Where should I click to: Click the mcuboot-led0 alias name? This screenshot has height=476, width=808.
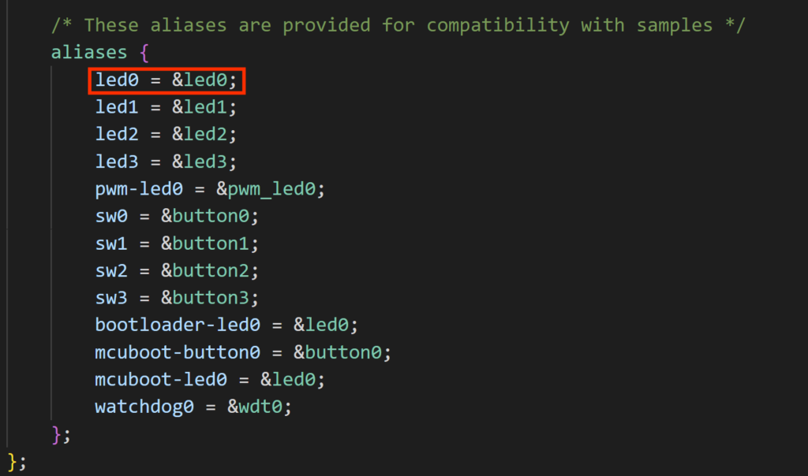point(161,380)
